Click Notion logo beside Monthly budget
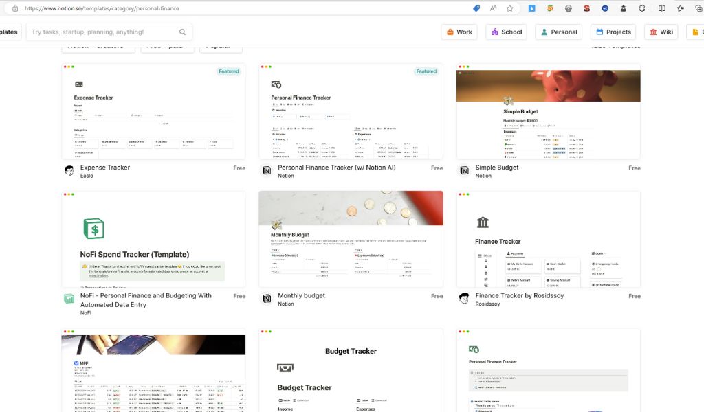The image size is (704, 412). coord(267,299)
